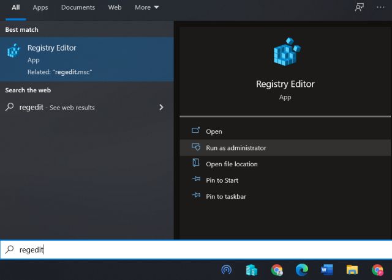Select the Web search tab
392x280 pixels.
(x=115, y=7)
